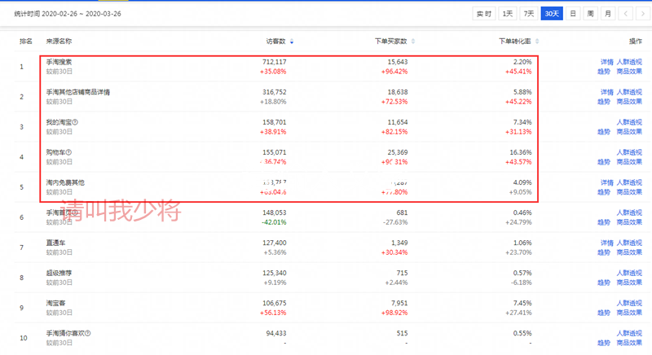Open the help tooltip icon for 手淘猜你喜欢
This screenshot has width=652, height=355.
87,333
